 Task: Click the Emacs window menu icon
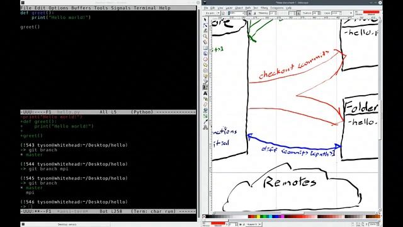[x=23, y=3]
